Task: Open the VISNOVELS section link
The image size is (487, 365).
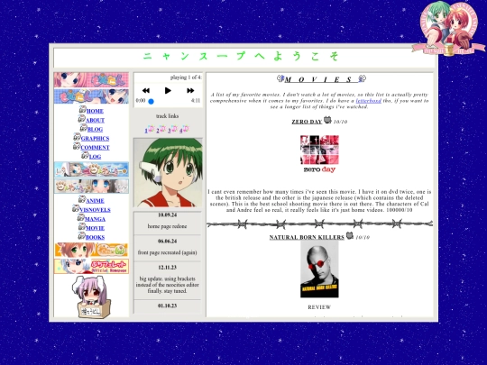Action: [x=95, y=210]
